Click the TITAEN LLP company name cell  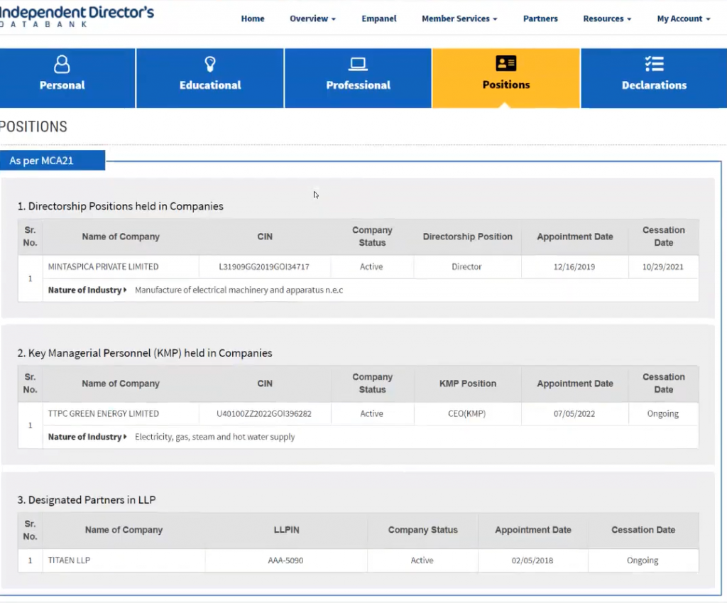[69, 560]
